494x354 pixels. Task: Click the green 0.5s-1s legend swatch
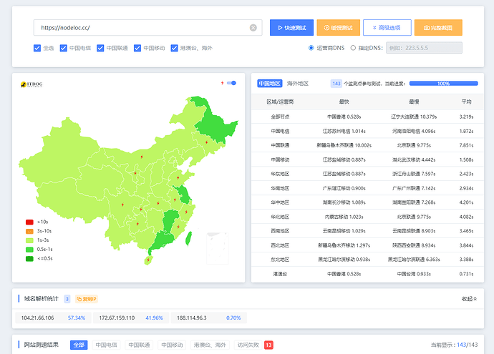tap(29, 250)
